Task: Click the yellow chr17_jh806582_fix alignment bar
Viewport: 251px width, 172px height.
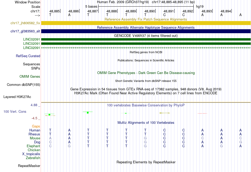Action: (x=146, y=23)
